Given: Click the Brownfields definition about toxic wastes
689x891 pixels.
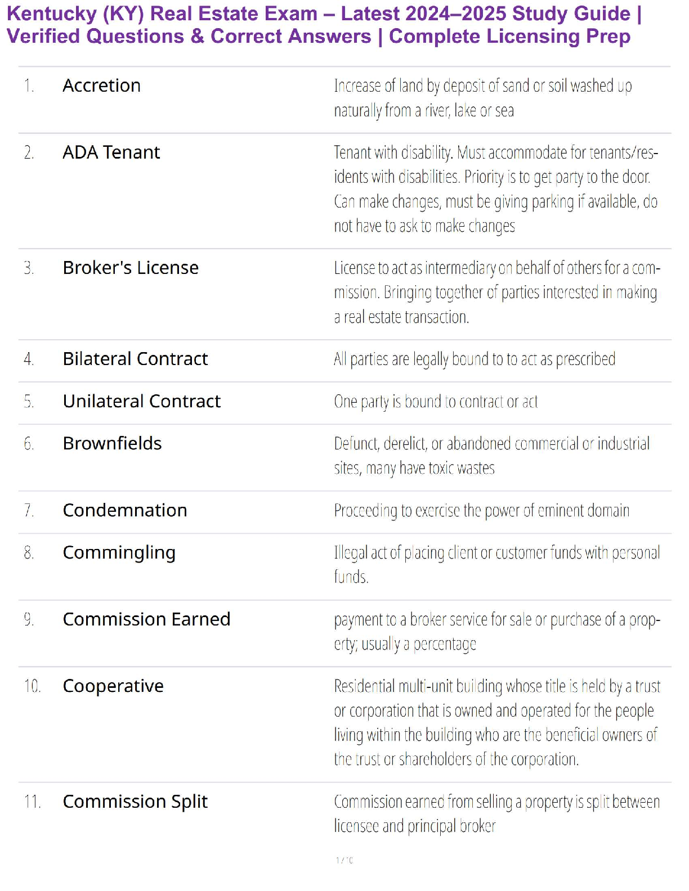Looking at the screenshot, I should click(491, 456).
